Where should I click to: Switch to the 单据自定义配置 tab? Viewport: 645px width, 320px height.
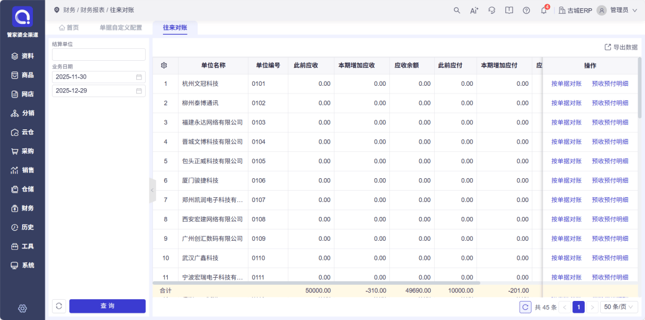121,27
